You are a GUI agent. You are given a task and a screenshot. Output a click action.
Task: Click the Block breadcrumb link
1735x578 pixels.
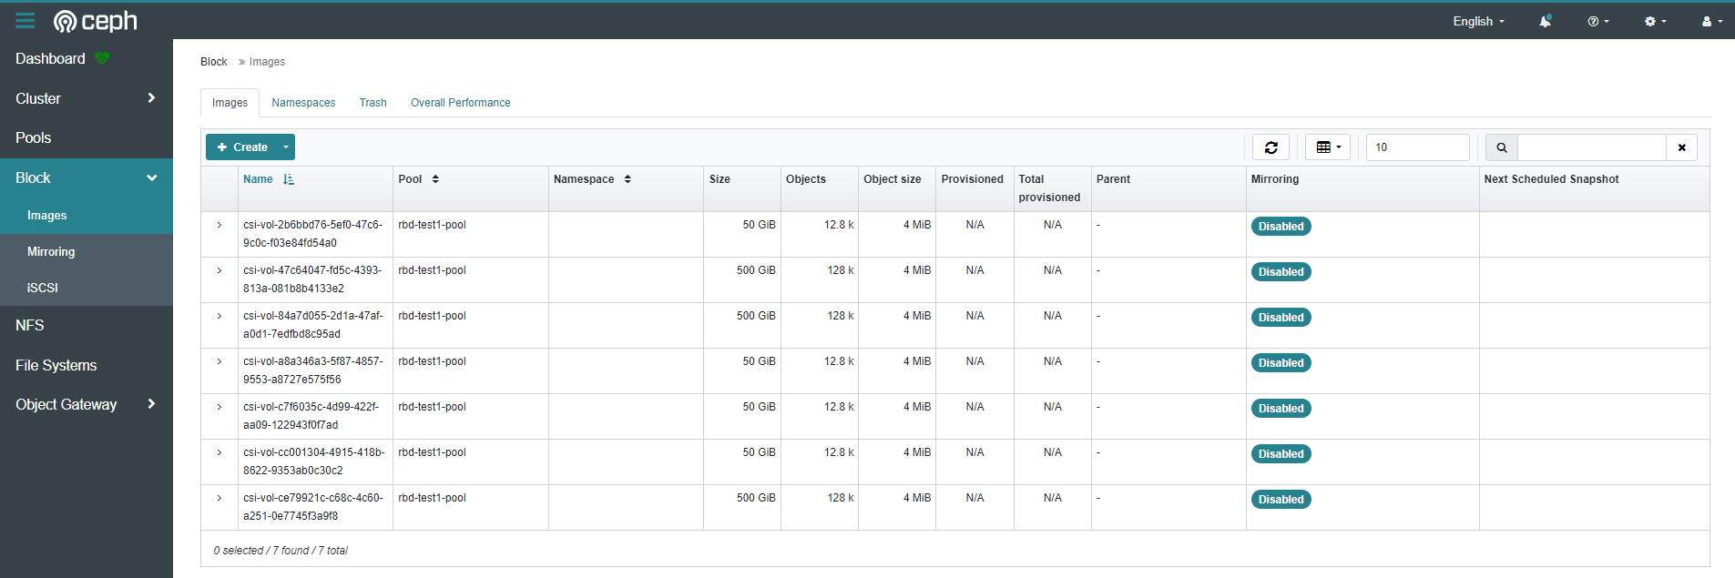click(214, 62)
